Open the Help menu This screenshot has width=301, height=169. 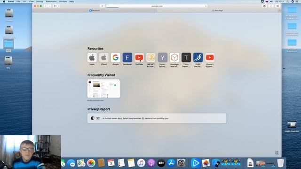coord(71,1)
